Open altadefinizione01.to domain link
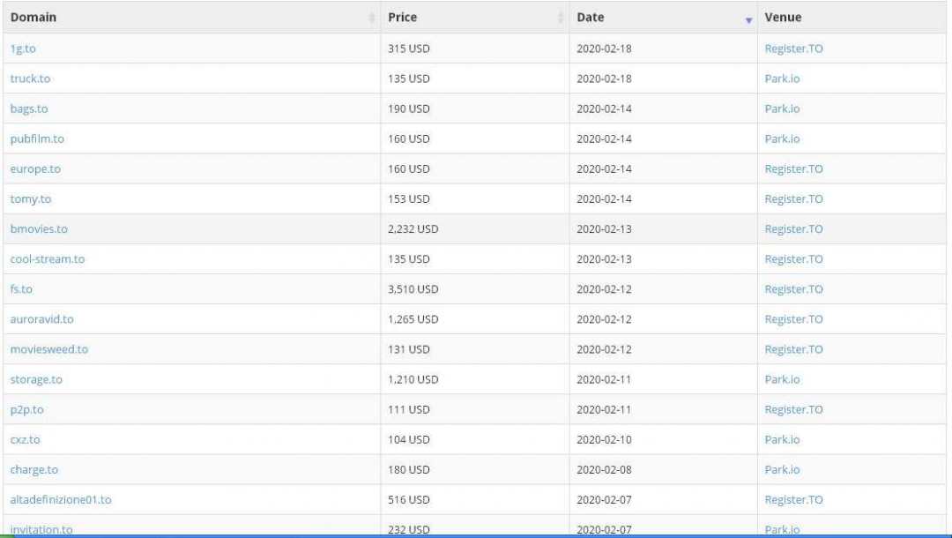Screen dimensions: 952x538 (61, 499)
